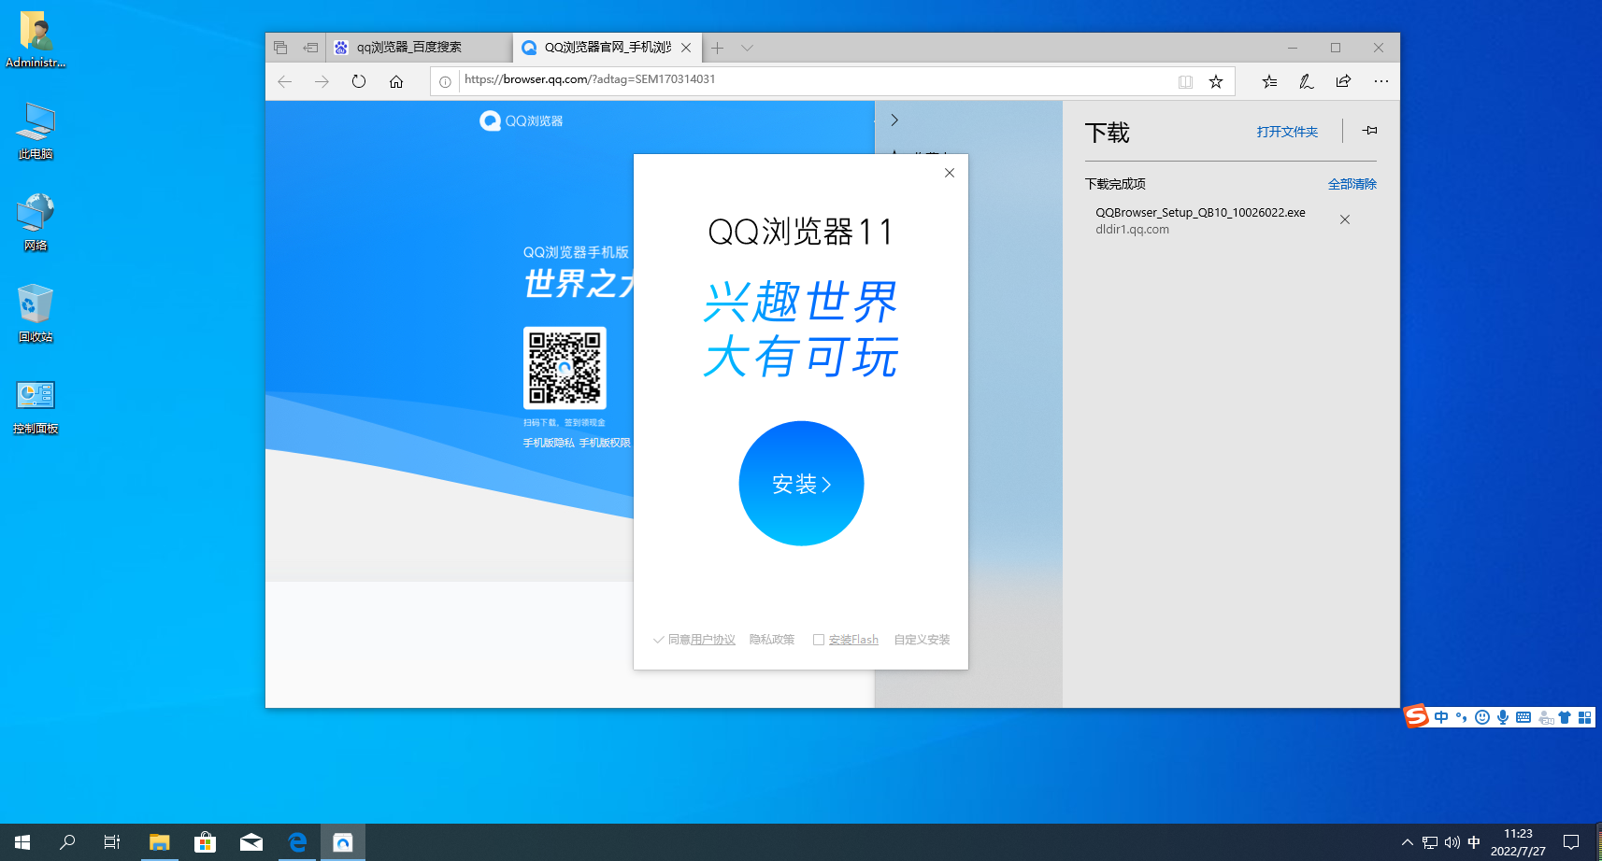Close the QQ浏览器官网 tab
This screenshot has width=1602, height=861.
(x=686, y=48)
